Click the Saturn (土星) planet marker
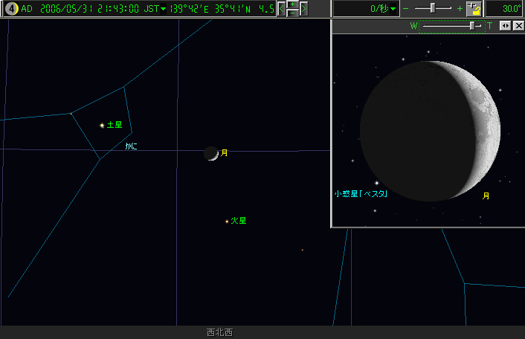Screen dimensions: 525x339 (x=102, y=125)
